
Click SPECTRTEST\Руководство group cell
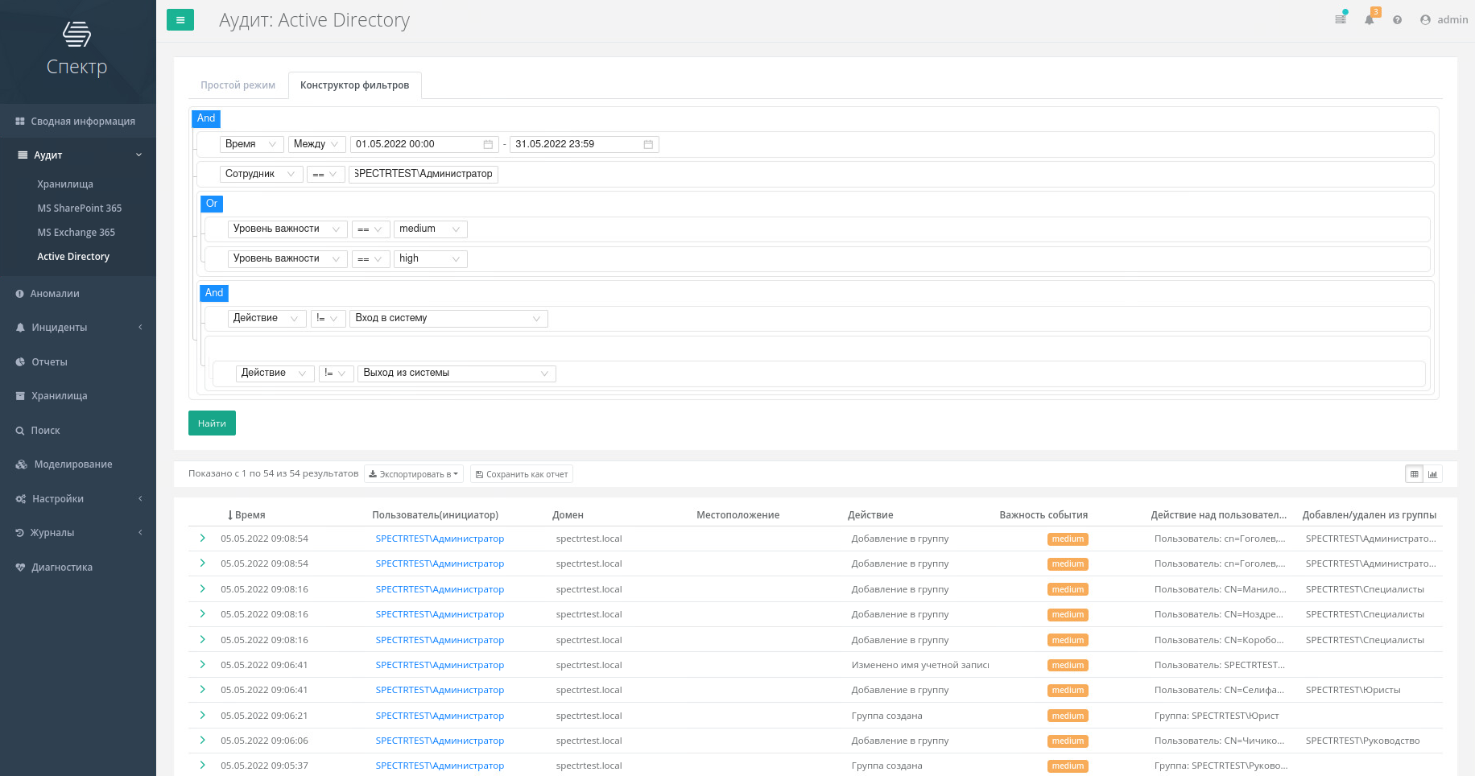click(1362, 741)
